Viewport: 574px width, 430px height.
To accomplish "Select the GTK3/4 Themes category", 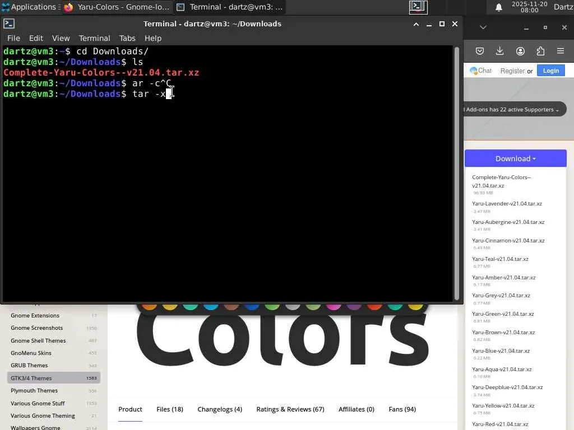I will [53, 378].
